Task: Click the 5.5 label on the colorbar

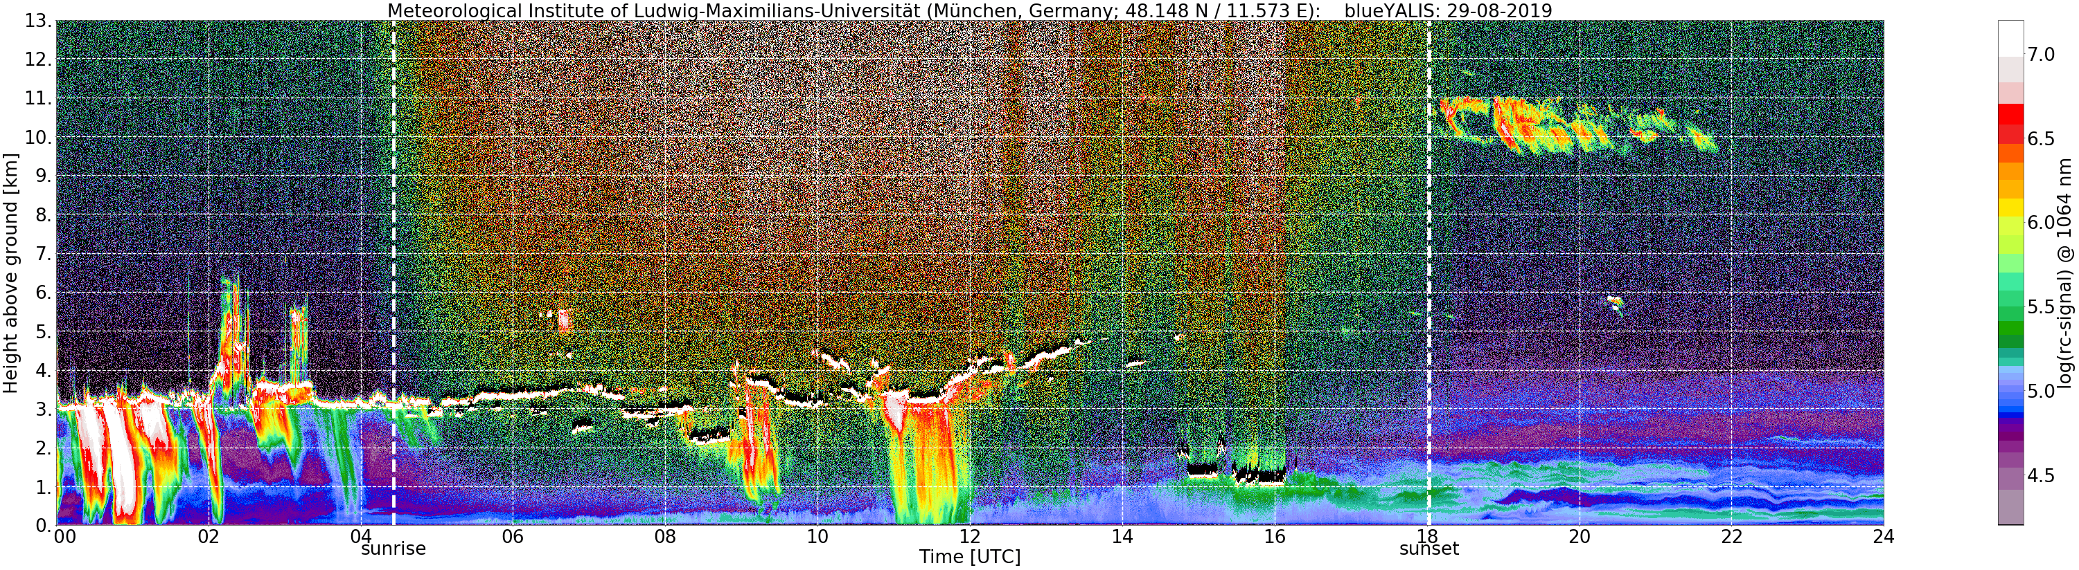Action: click(x=2041, y=307)
